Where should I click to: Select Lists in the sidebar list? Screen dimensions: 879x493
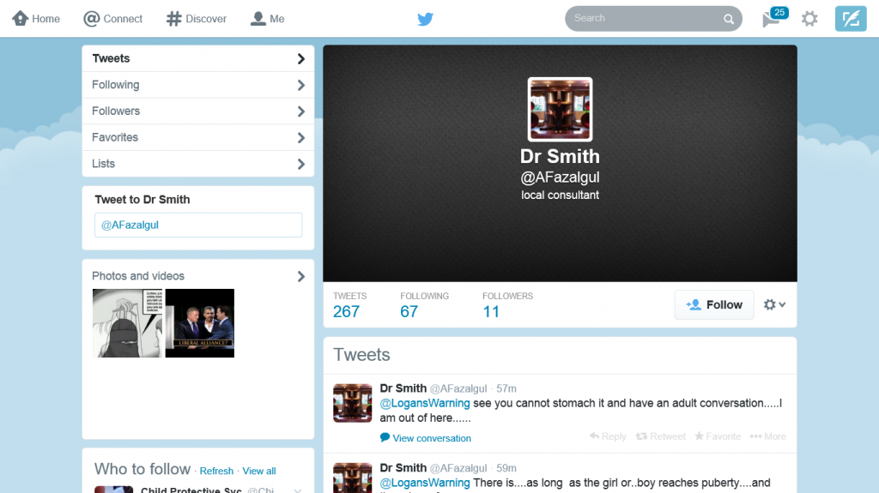click(198, 164)
